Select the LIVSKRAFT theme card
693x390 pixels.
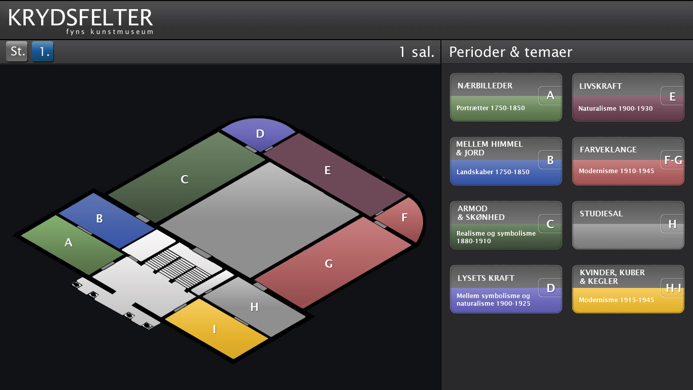[628, 97]
